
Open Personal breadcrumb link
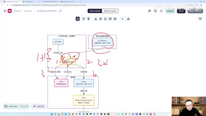[28, 11]
